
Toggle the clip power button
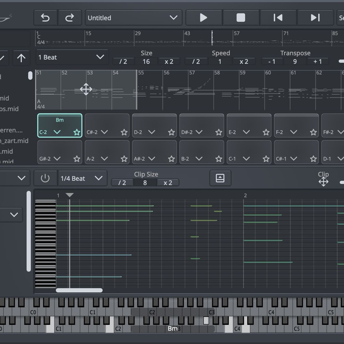tap(45, 178)
